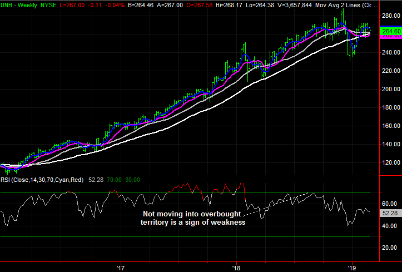Click the open value O=267.58
Viewport: 402px width, 272px height.
[x=200, y=5]
